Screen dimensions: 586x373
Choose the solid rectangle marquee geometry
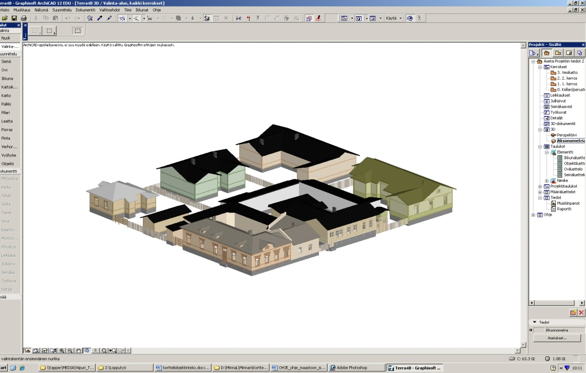coord(49,31)
